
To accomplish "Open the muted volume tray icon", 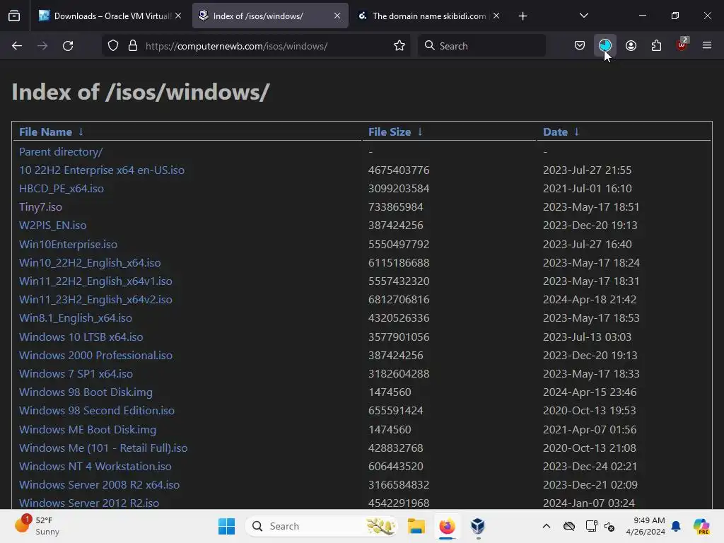I will 610,526.
